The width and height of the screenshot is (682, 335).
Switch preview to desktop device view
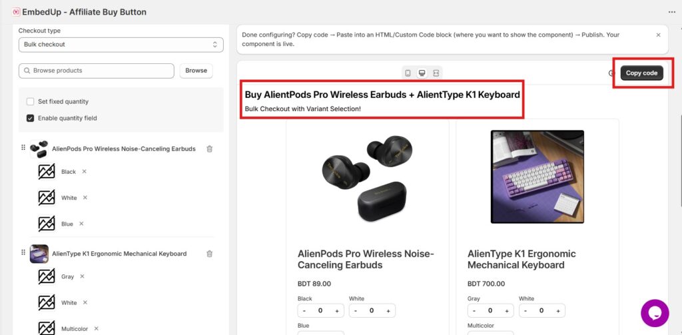[x=422, y=73]
